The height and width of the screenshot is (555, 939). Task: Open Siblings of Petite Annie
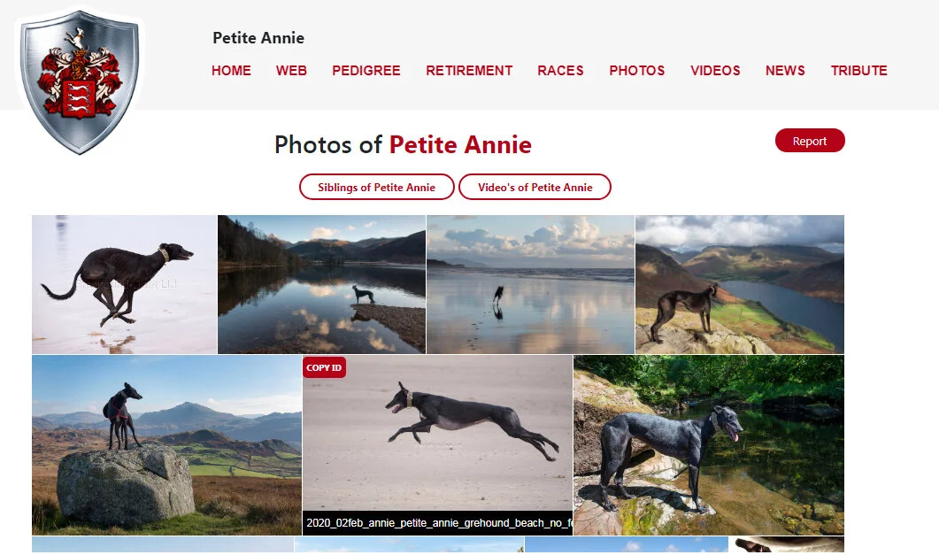pyautogui.click(x=377, y=188)
